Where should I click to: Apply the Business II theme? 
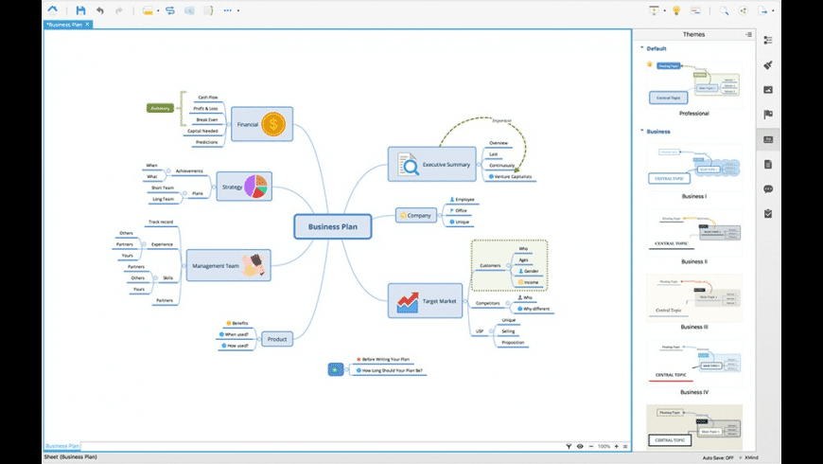click(x=694, y=233)
